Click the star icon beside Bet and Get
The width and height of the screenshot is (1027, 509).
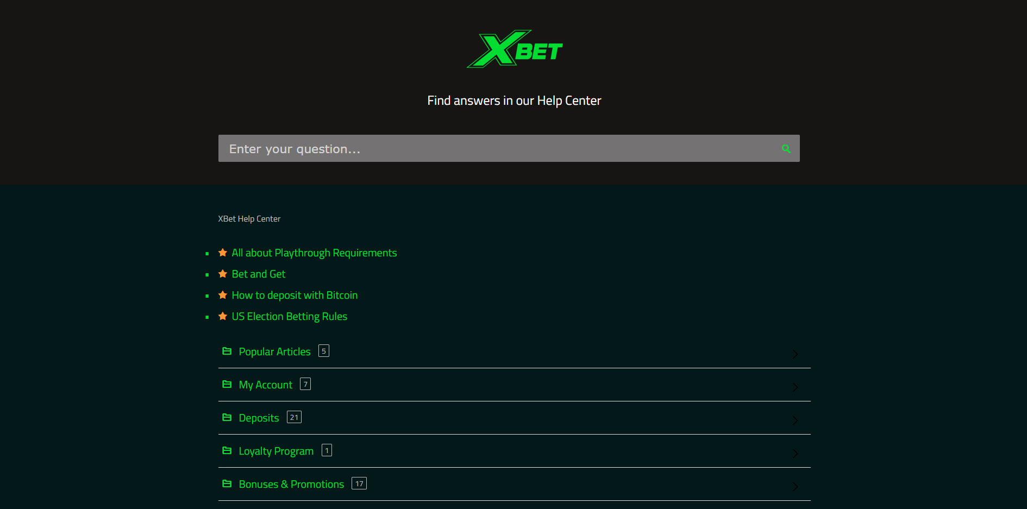coord(223,274)
